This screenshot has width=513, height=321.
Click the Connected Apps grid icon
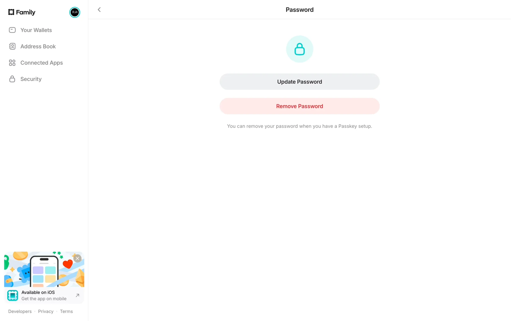(x=12, y=63)
